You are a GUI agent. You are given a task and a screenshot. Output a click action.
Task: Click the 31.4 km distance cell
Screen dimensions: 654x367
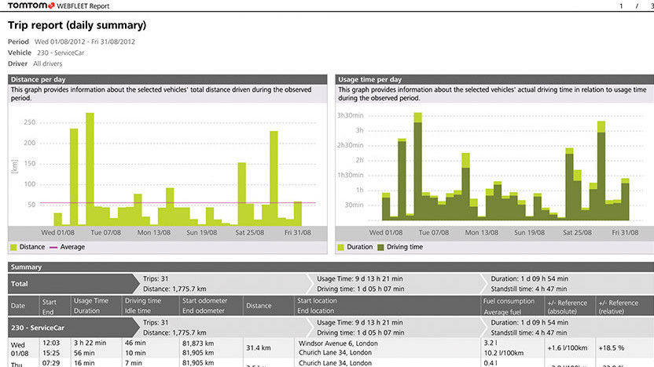tap(258, 347)
